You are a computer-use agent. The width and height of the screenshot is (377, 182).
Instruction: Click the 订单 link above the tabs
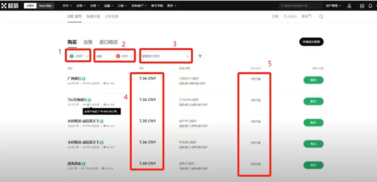tap(275, 17)
